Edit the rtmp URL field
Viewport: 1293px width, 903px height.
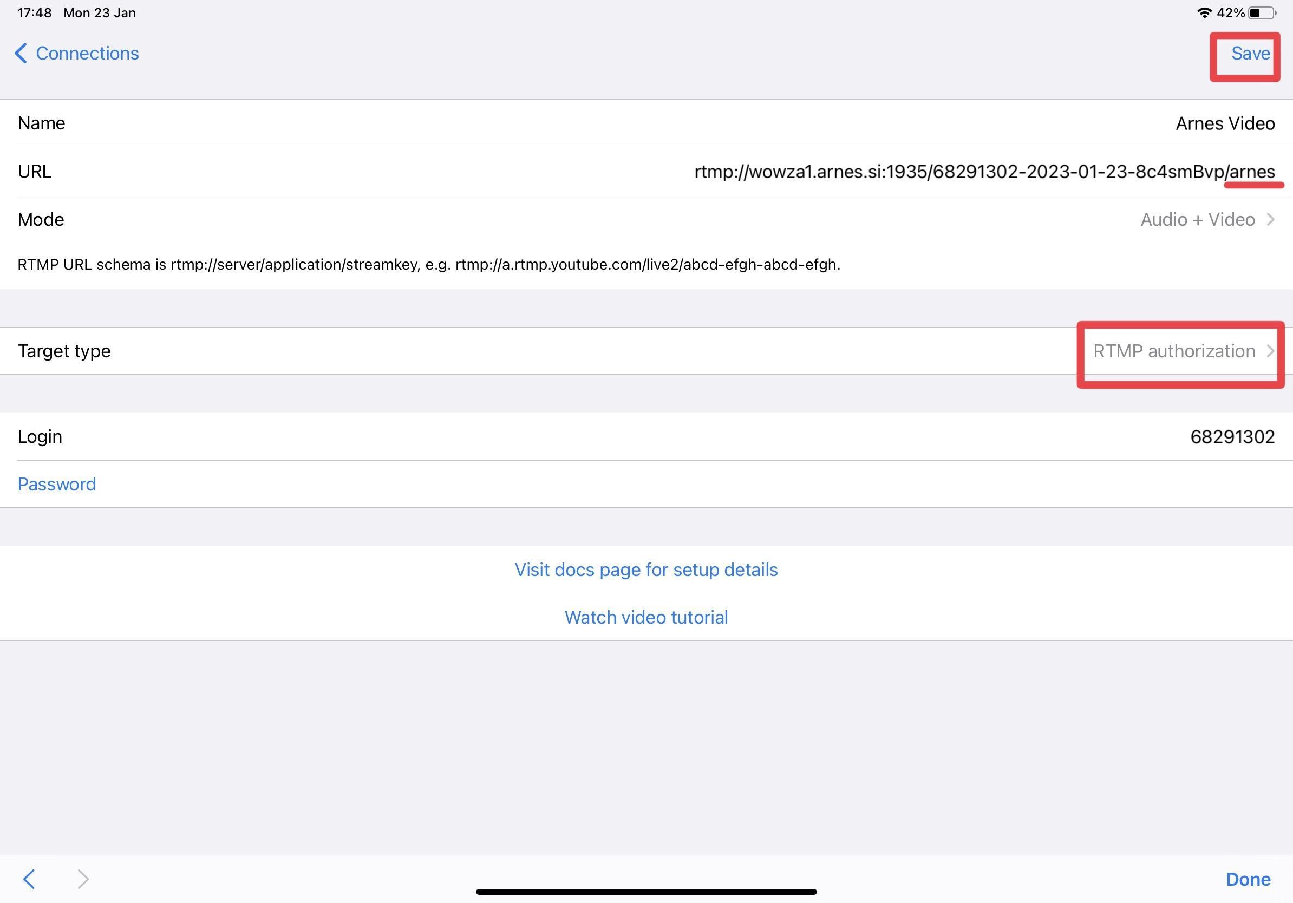(x=984, y=172)
